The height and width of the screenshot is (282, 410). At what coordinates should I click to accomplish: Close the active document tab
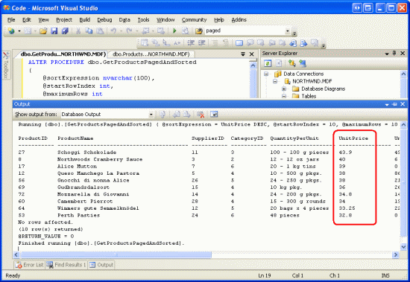coord(251,54)
